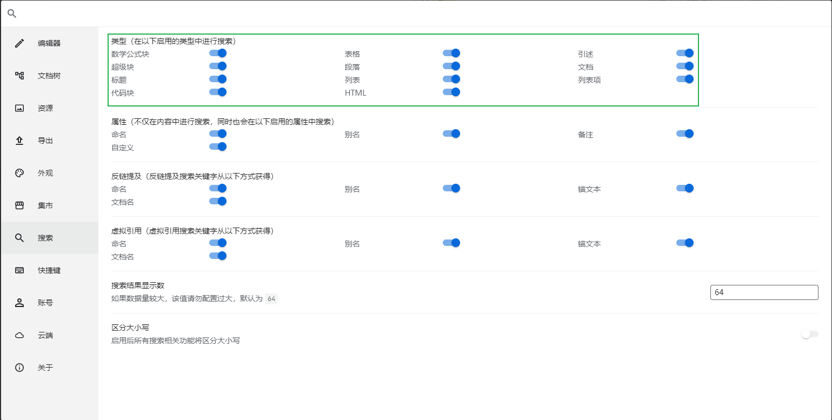
Task: Click the 导出 upload arrow icon
Action: tap(19, 141)
